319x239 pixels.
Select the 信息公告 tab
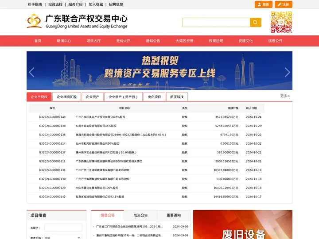pyautogui.click(x=107, y=215)
